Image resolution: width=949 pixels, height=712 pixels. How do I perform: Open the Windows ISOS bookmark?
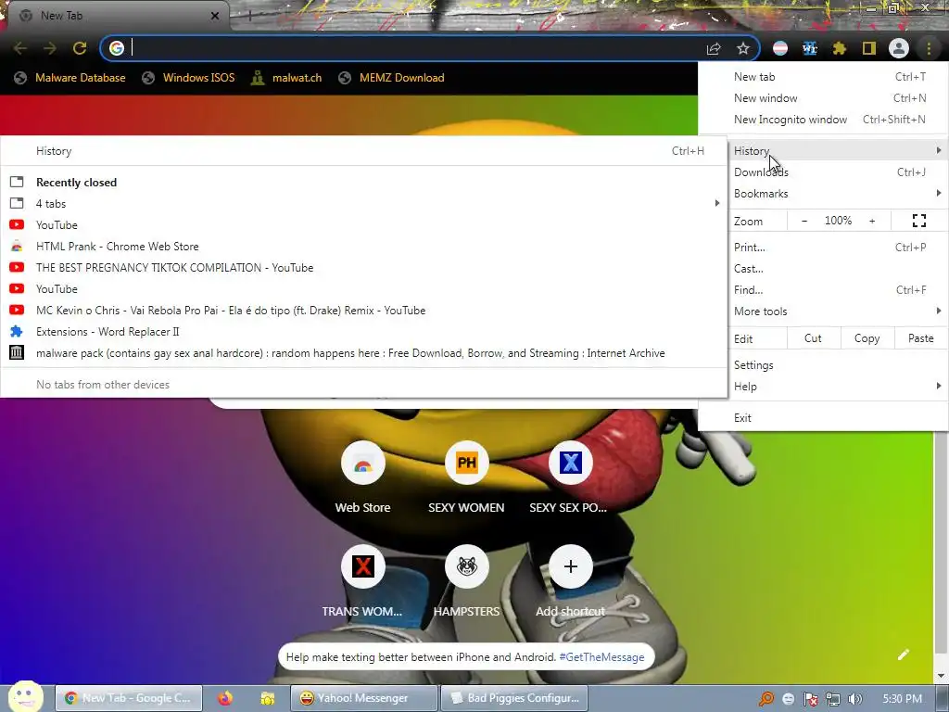(x=188, y=78)
